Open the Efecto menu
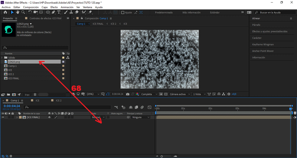This screenshot has height=158, width=297. pos(54,7)
